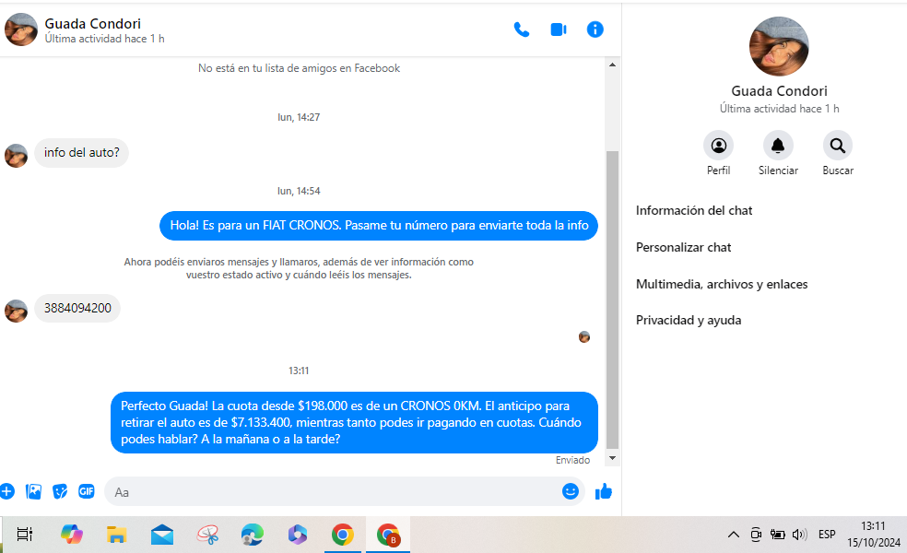
Task: Open the Meet Now tray icon
Action: tap(756, 535)
